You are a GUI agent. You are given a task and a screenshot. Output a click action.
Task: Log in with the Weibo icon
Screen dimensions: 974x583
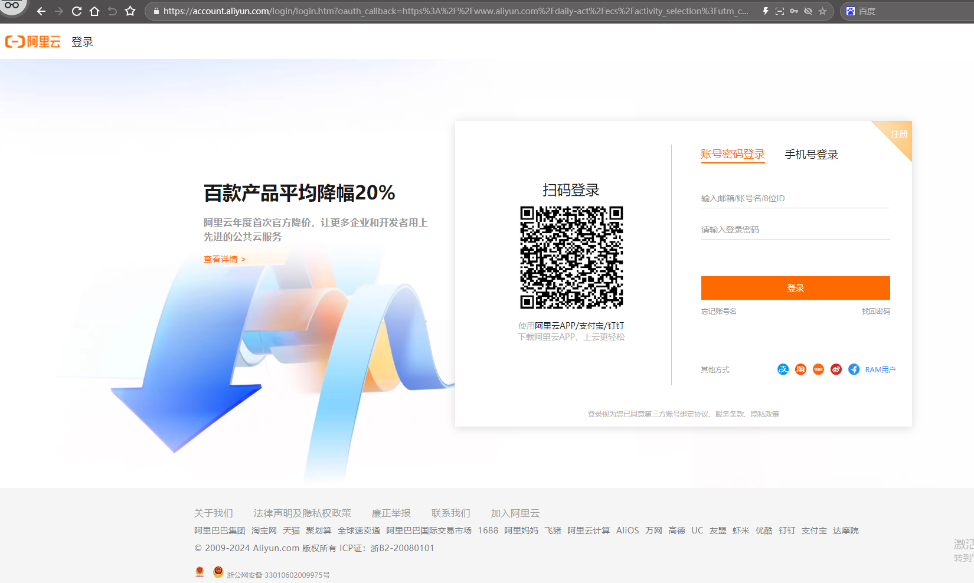(836, 369)
